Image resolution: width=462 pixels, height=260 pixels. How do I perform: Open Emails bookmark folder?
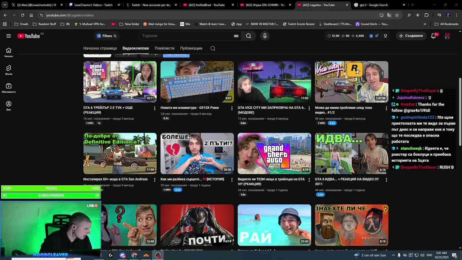21,24
